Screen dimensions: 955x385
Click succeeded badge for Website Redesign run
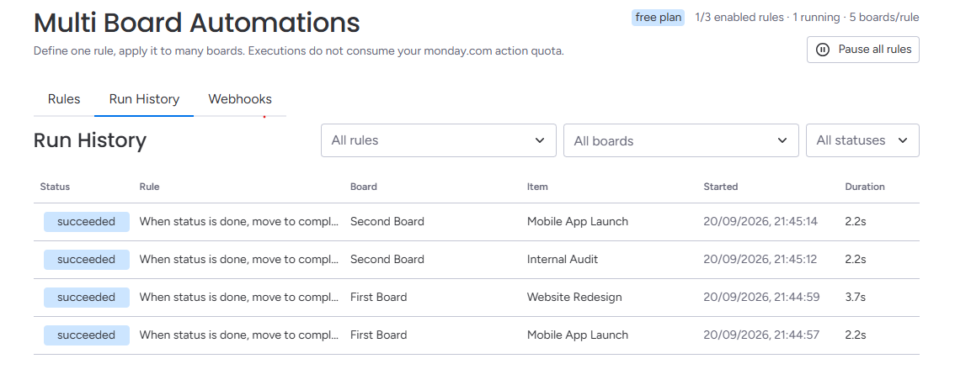pos(87,298)
